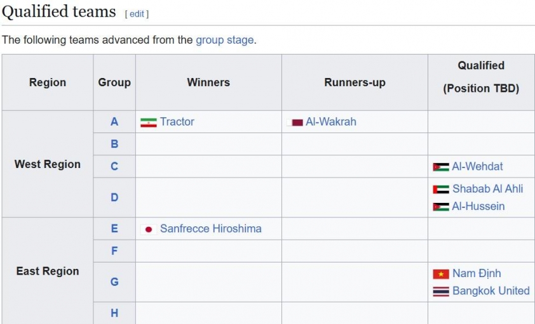Go to Group G page

[114, 282]
